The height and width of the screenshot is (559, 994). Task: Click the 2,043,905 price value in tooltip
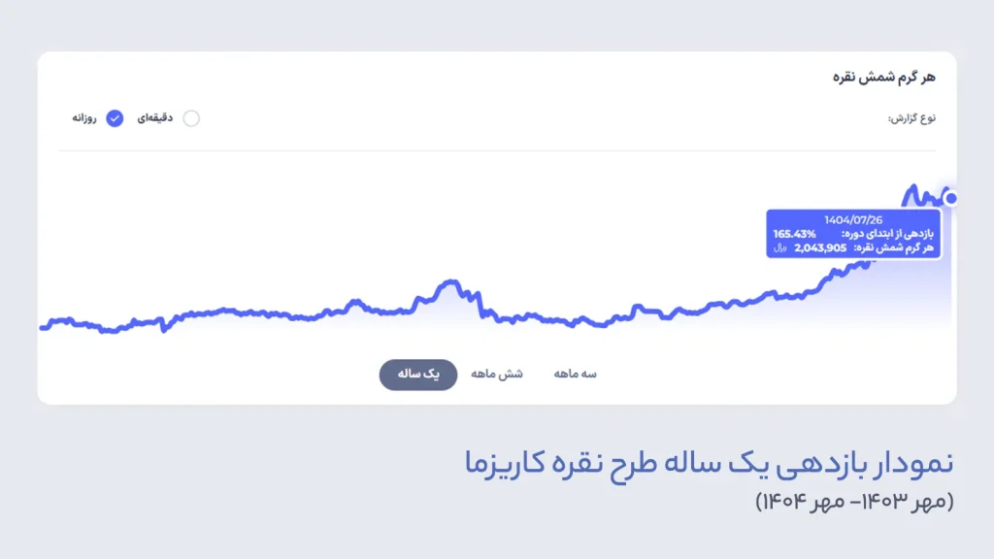tap(820, 248)
